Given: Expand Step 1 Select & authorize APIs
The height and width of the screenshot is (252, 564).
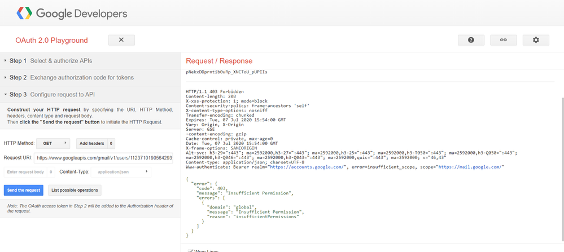Looking at the screenshot, I should click(48, 60).
